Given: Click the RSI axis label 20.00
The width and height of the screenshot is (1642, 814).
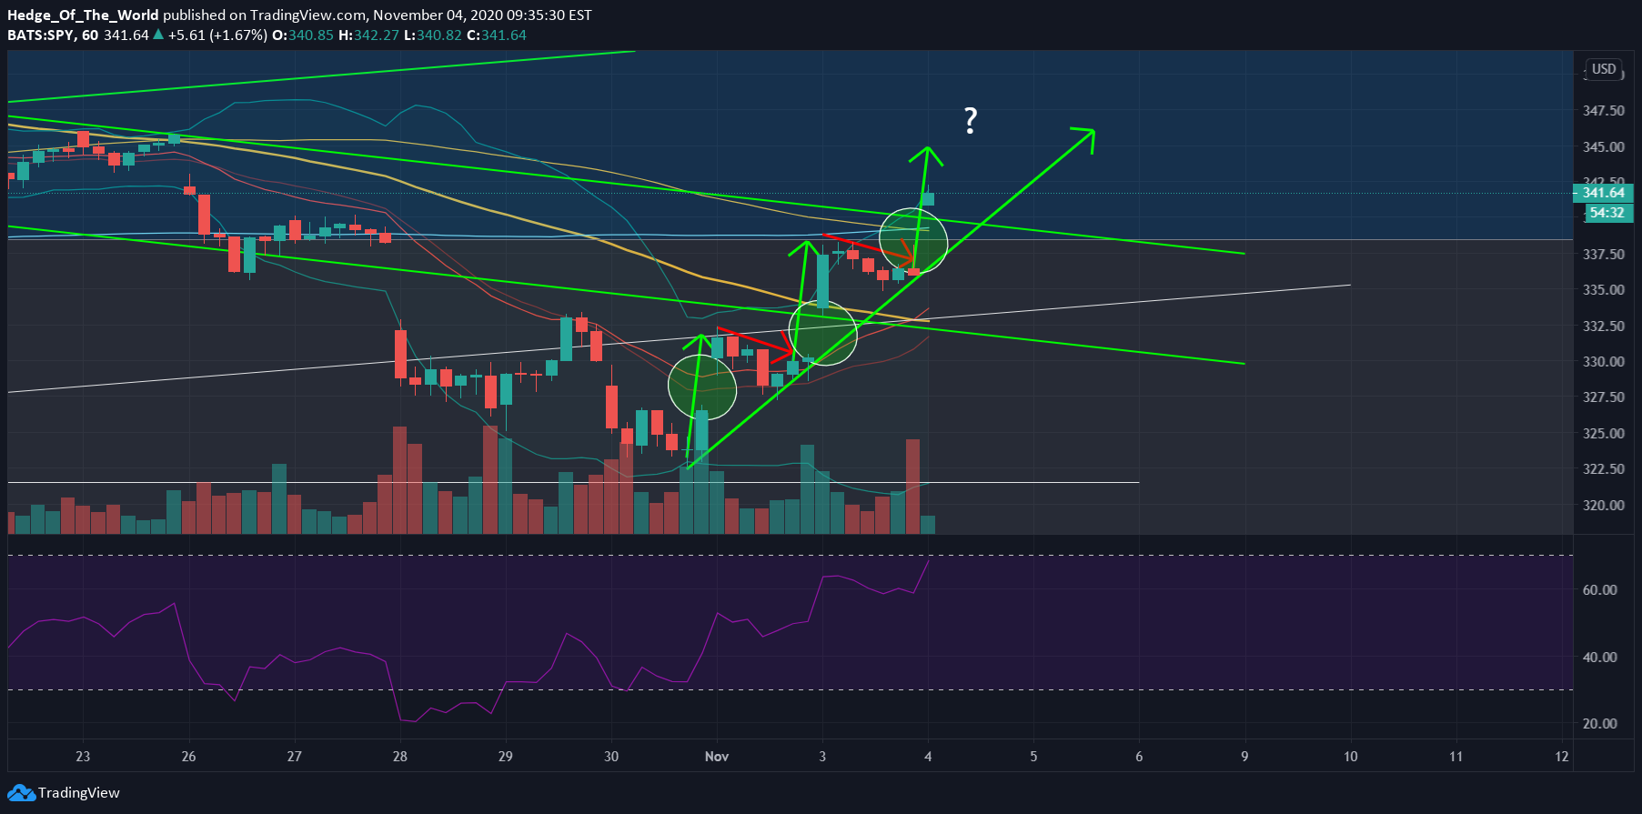Looking at the screenshot, I should coord(1600,724).
